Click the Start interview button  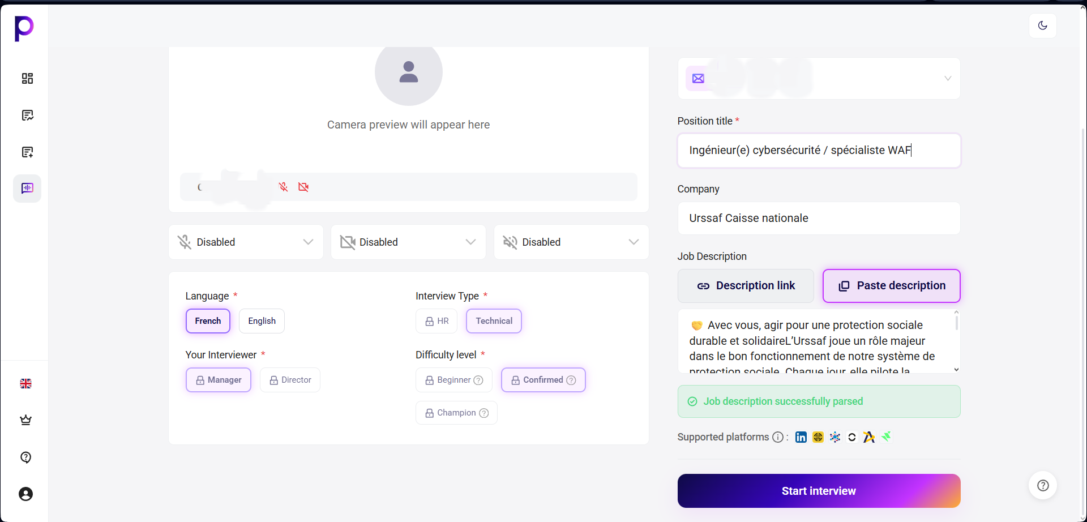pos(819,491)
